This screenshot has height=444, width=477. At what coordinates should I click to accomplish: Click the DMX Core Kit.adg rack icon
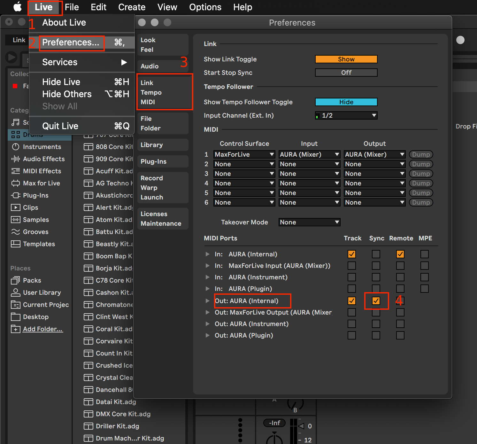88,414
